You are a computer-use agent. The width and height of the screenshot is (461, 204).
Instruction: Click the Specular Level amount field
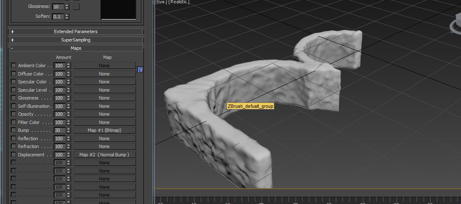click(59, 90)
